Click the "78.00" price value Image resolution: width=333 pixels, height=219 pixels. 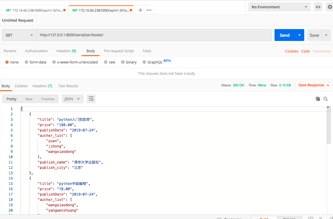[x=64, y=189]
